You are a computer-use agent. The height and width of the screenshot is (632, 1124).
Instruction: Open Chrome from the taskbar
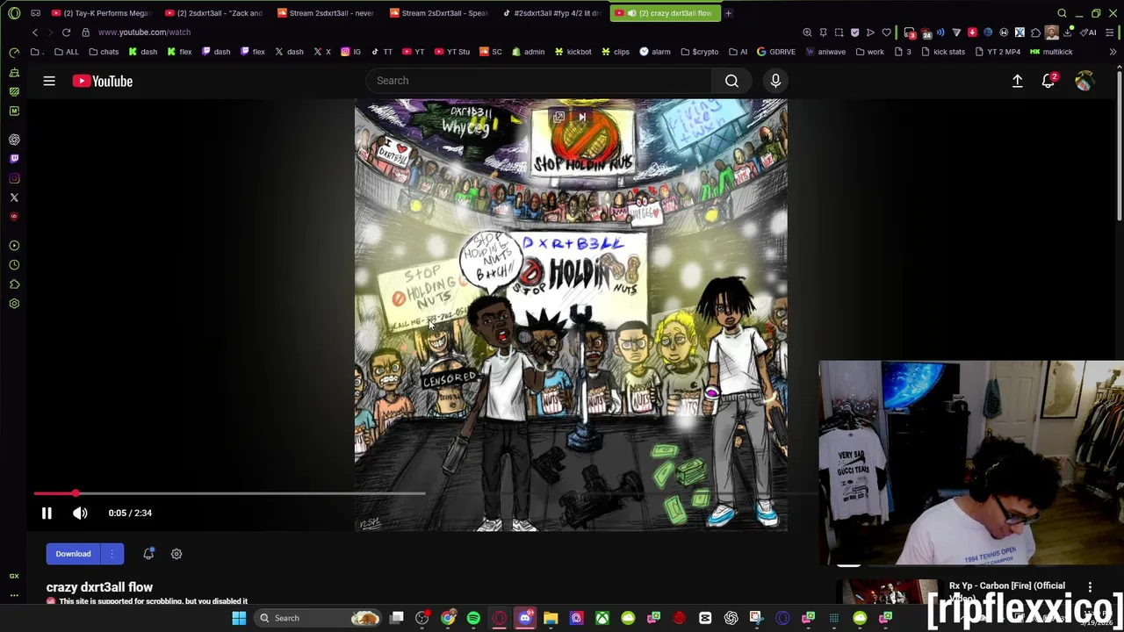coord(448,618)
